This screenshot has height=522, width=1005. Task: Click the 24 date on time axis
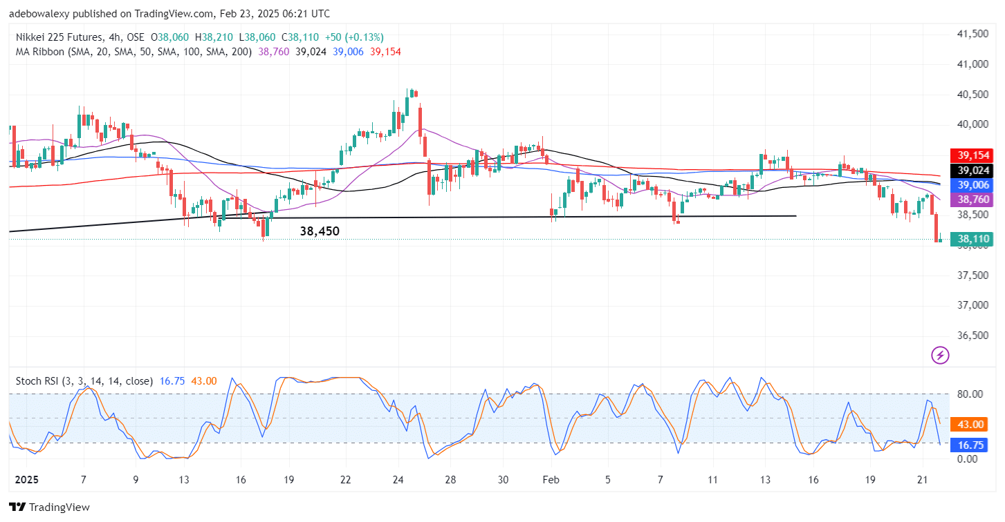pyautogui.click(x=398, y=478)
